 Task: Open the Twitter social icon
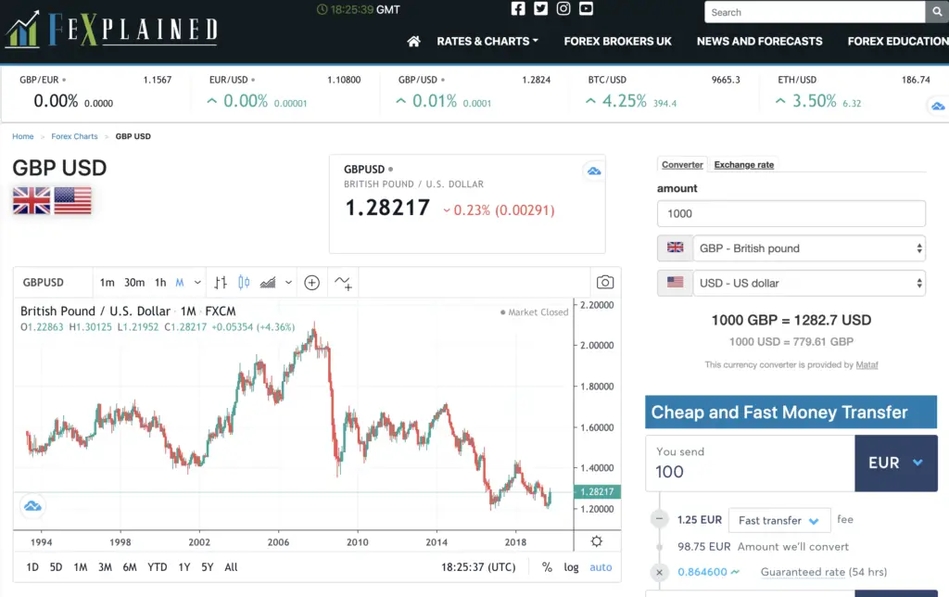pyautogui.click(x=540, y=8)
